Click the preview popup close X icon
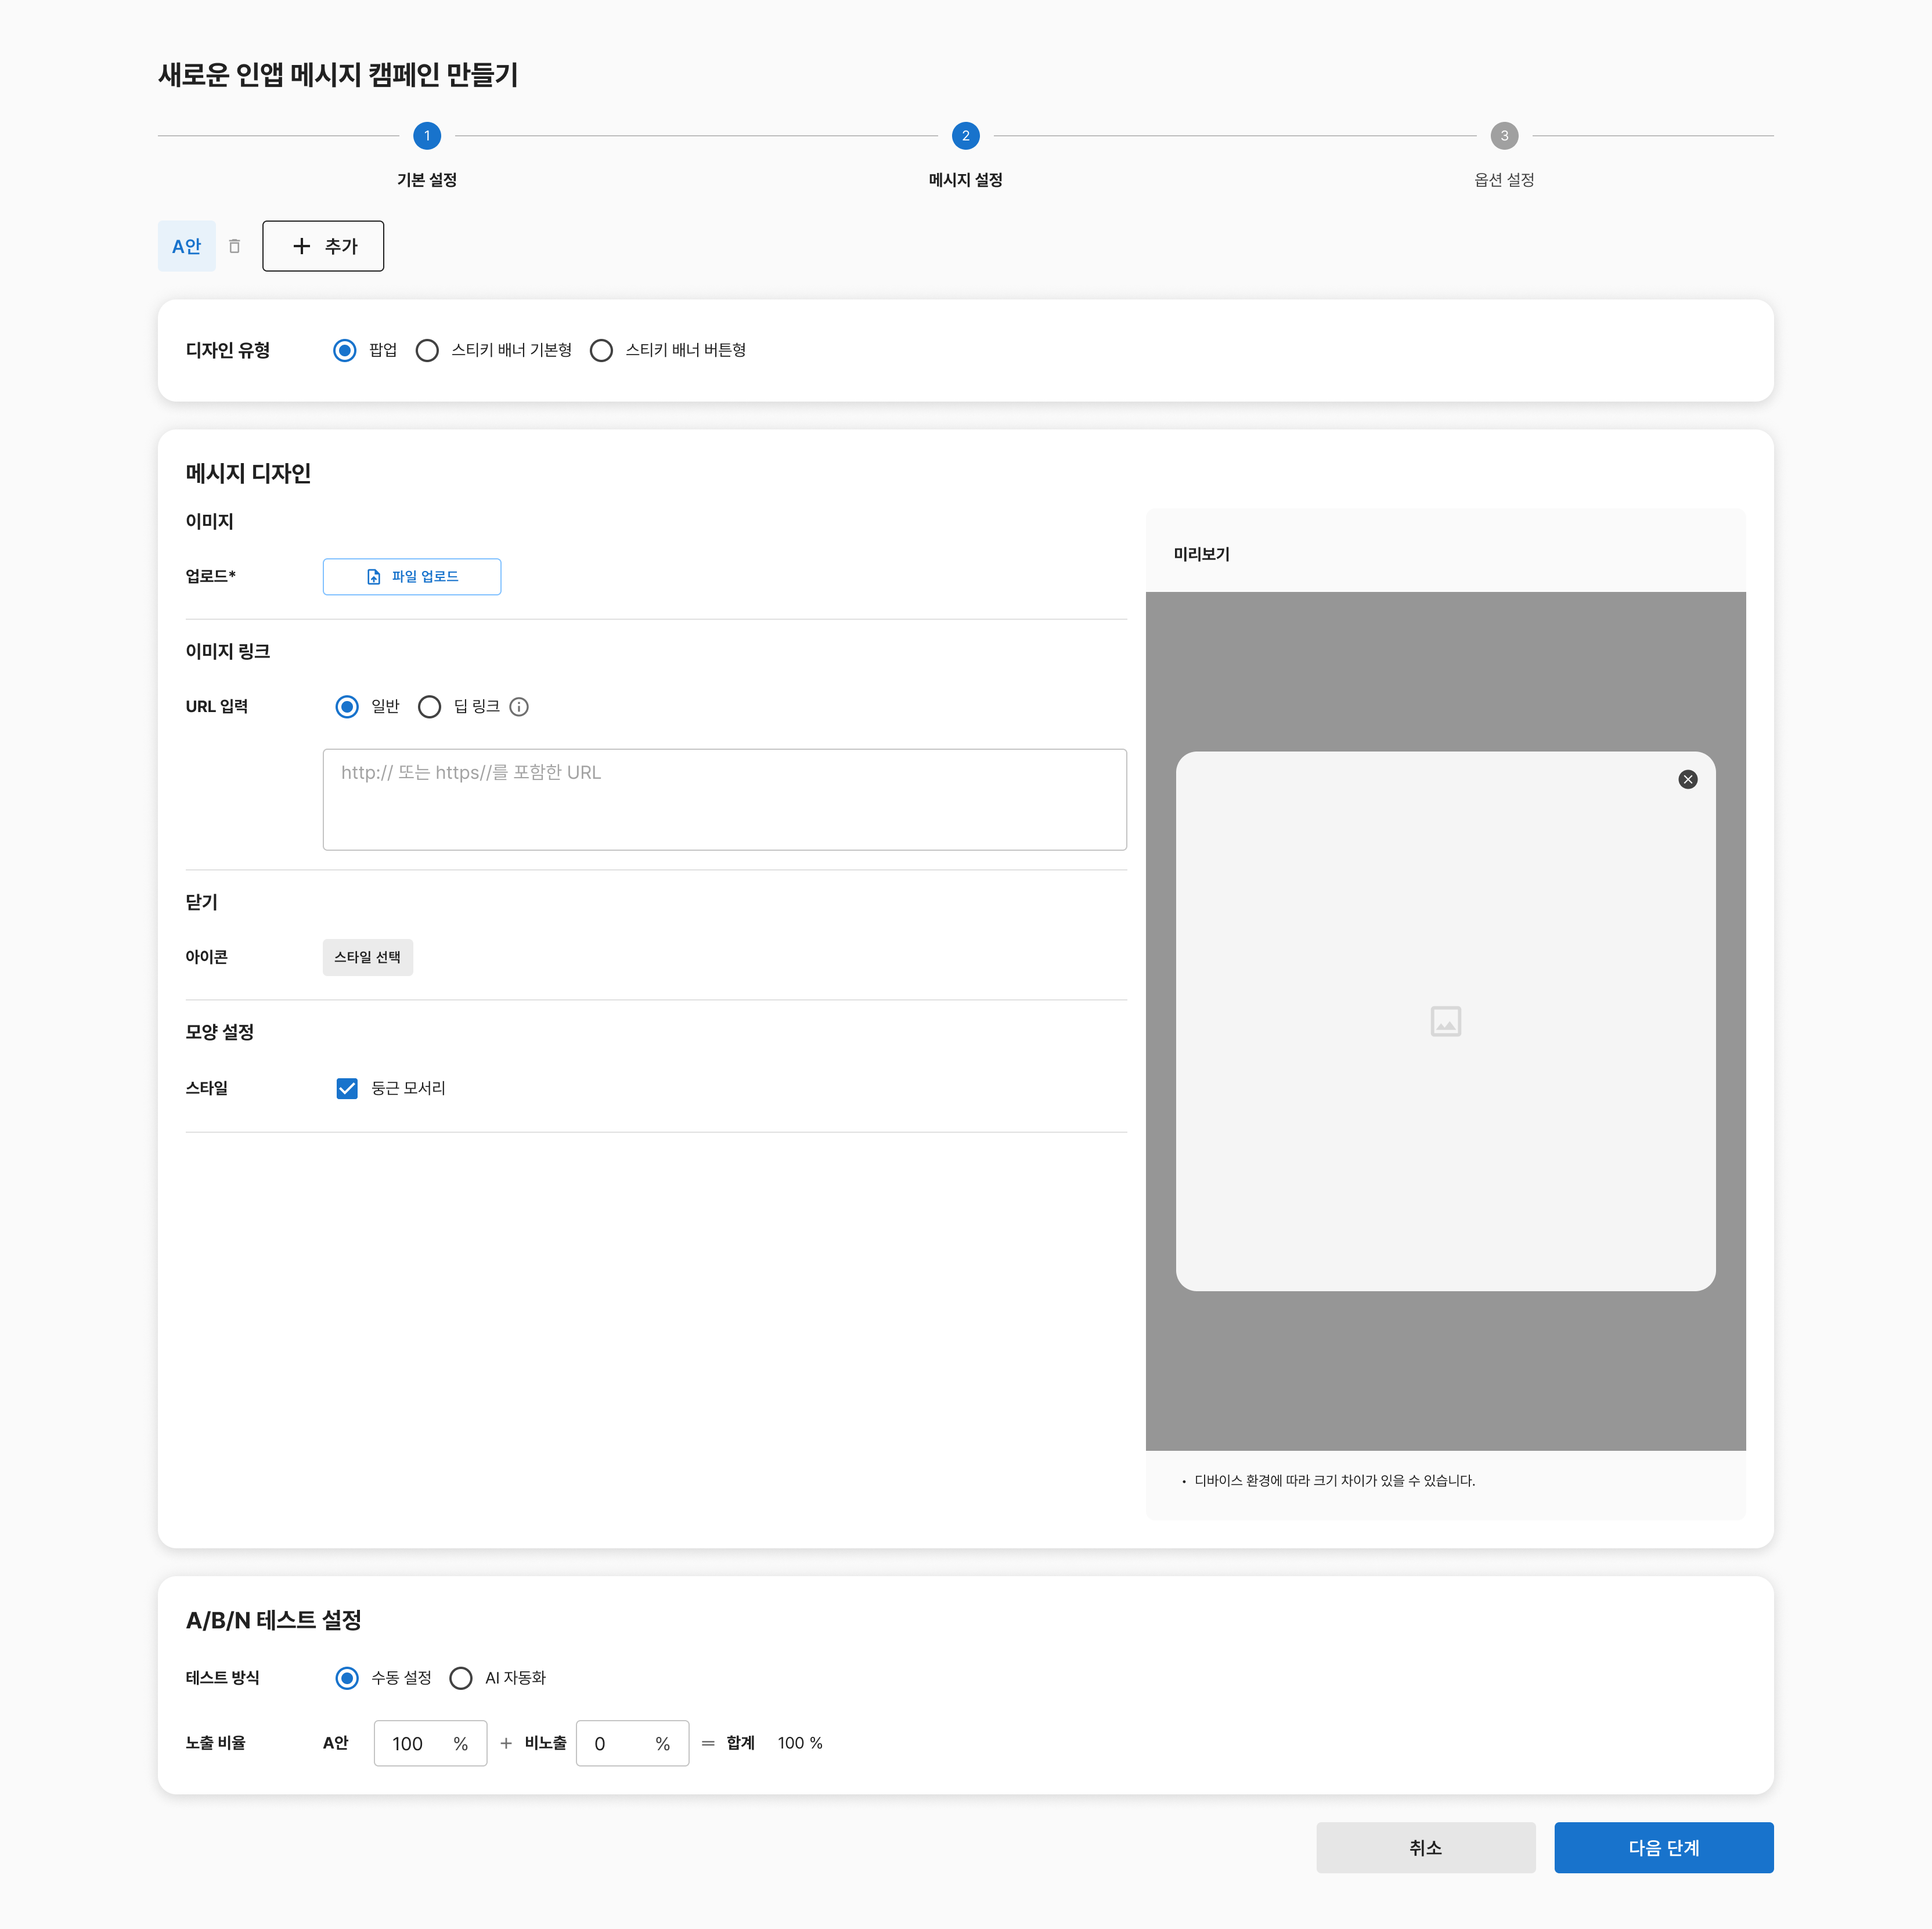Screen dimensions: 1932x1929 (x=1687, y=779)
